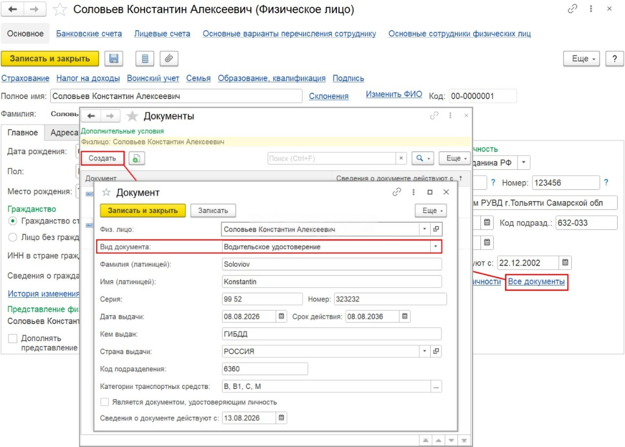
Task: Open Еще menu in Документы list
Action: click(455, 158)
